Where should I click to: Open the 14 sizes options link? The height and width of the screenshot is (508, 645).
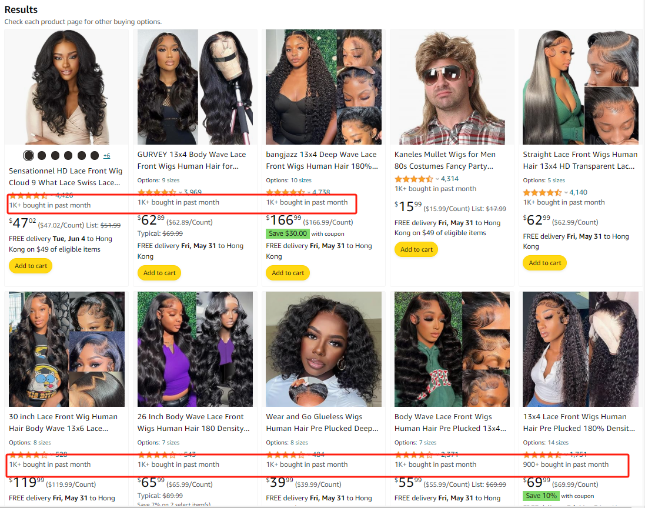click(558, 443)
